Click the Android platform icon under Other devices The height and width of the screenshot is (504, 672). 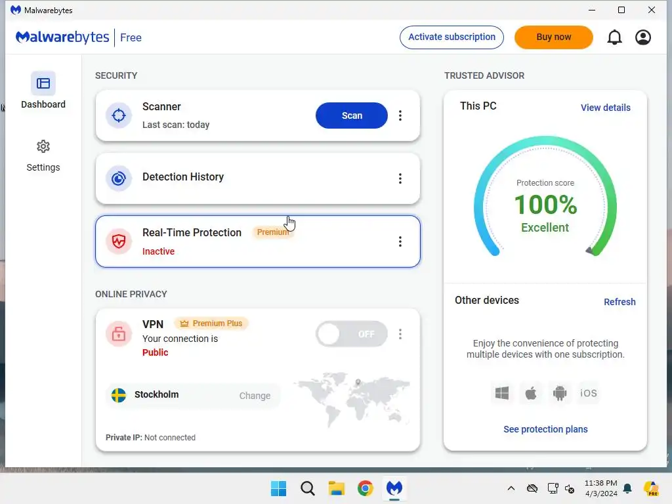[560, 393]
